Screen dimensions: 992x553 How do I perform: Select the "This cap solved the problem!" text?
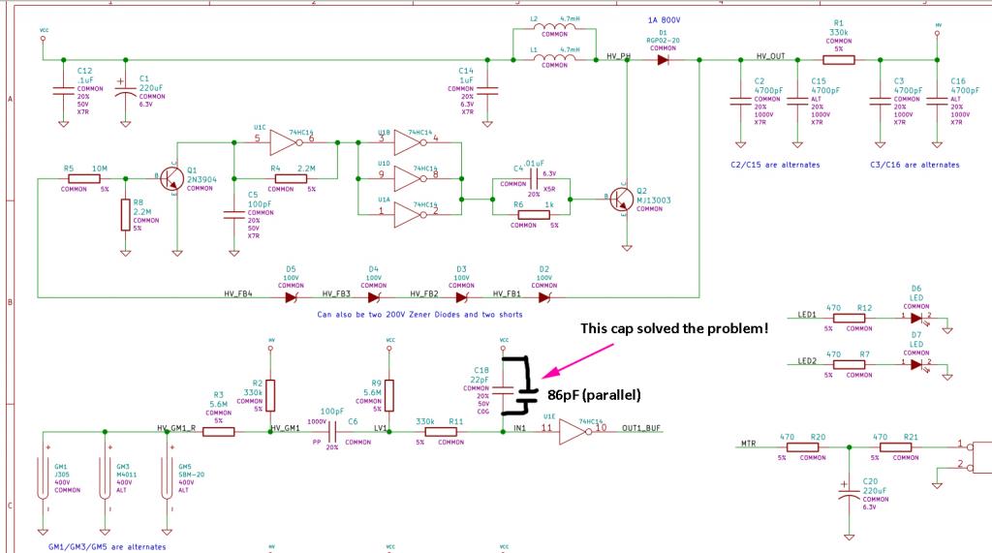674,328
